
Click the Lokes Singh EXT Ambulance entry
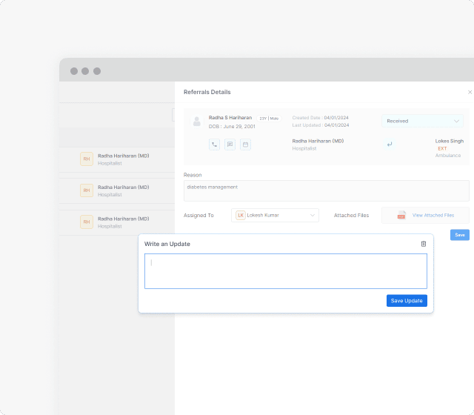(449, 147)
